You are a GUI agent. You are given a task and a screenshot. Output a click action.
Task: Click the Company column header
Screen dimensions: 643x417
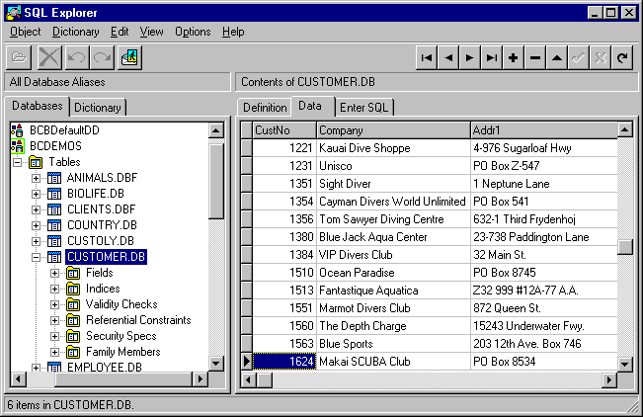[x=392, y=129]
